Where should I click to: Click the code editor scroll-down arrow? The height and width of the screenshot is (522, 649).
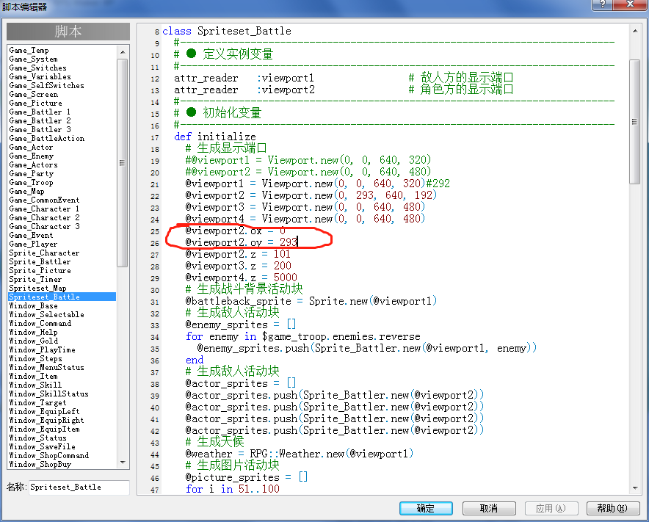pyautogui.click(x=635, y=487)
